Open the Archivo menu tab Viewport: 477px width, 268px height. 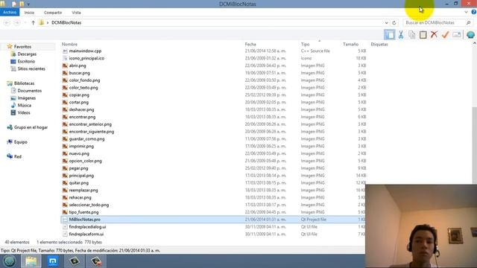tap(10, 12)
